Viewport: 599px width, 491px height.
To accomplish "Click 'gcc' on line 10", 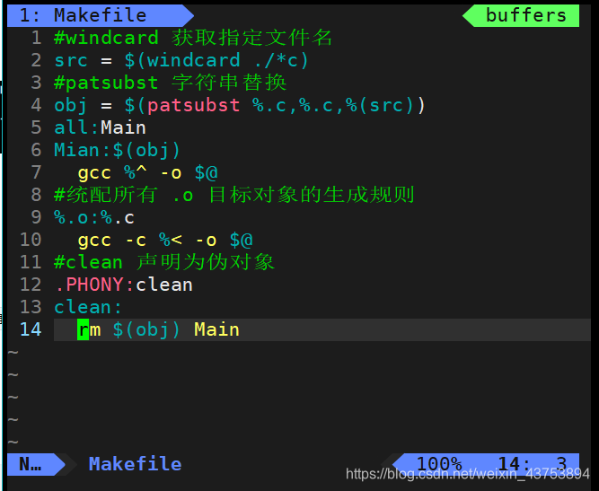I will [x=94, y=241].
